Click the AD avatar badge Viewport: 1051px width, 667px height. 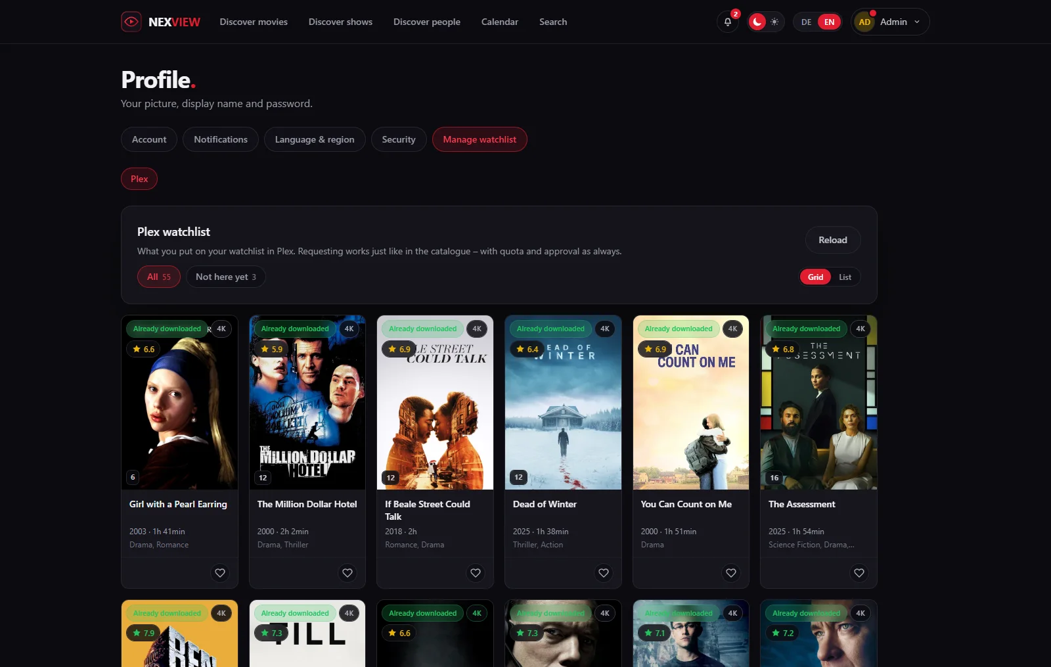point(864,22)
